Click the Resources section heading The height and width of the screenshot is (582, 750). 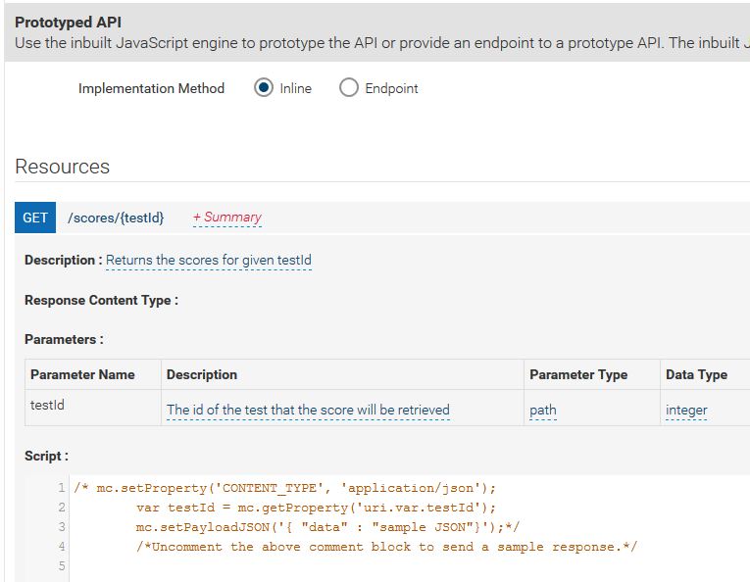pyautogui.click(x=62, y=167)
